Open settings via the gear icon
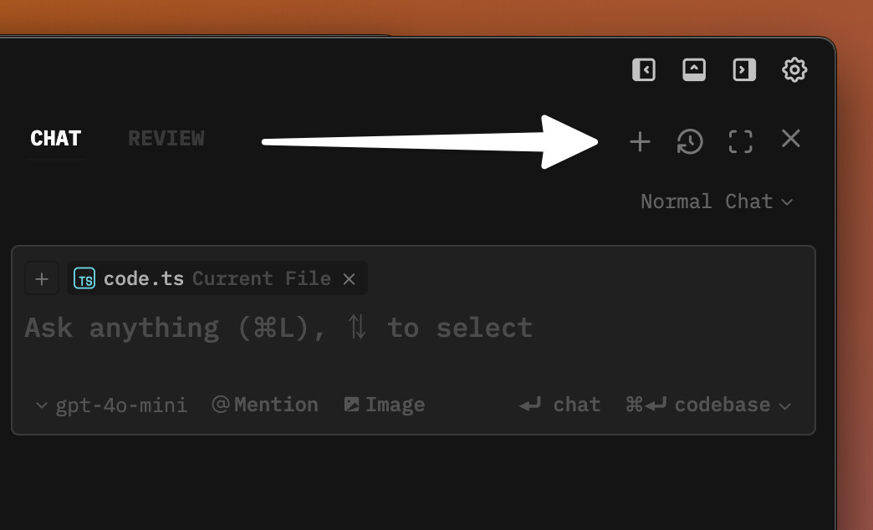The height and width of the screenshot is (530, 873). click(794, 69)
